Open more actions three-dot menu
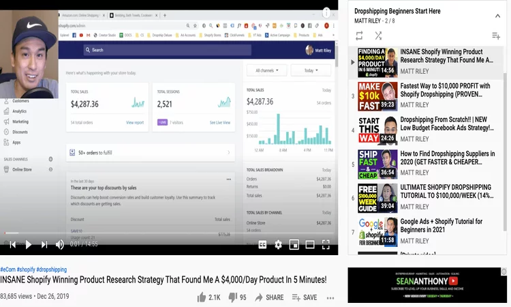 330,297
